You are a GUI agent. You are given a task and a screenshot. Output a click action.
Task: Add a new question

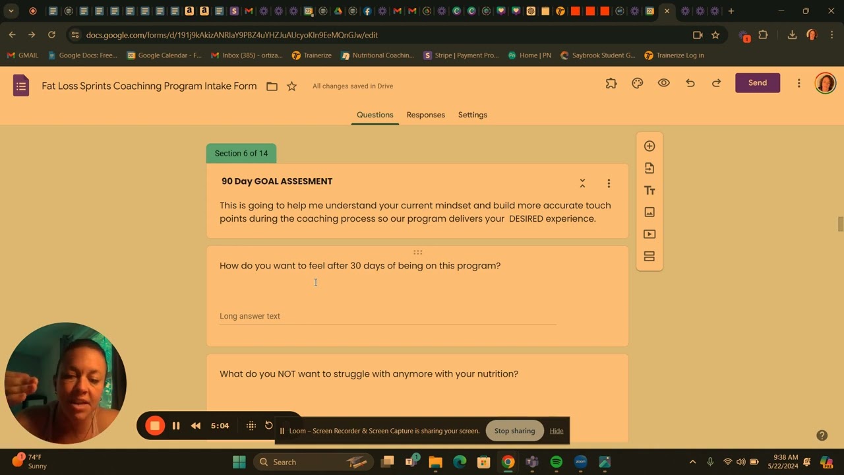(x=649, y=146)
